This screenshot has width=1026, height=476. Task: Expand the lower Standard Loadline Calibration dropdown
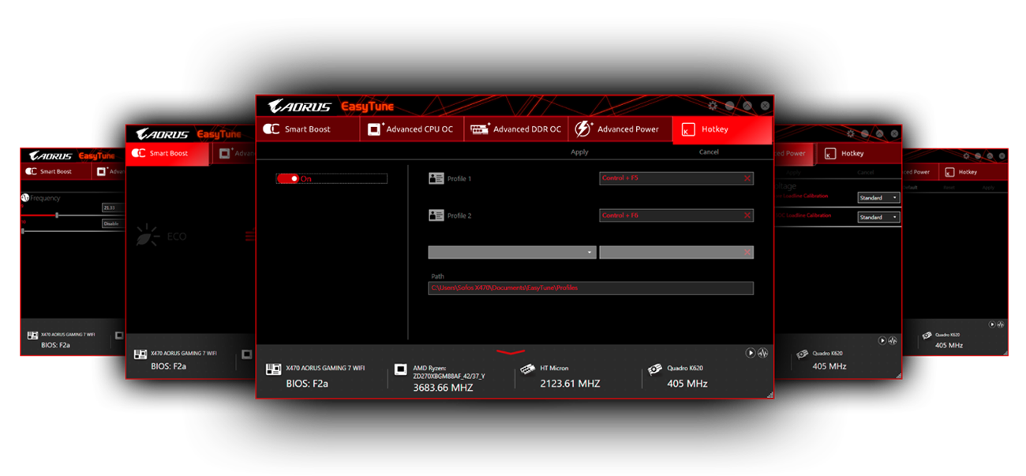pyautogui.click(x=878, y=217)
